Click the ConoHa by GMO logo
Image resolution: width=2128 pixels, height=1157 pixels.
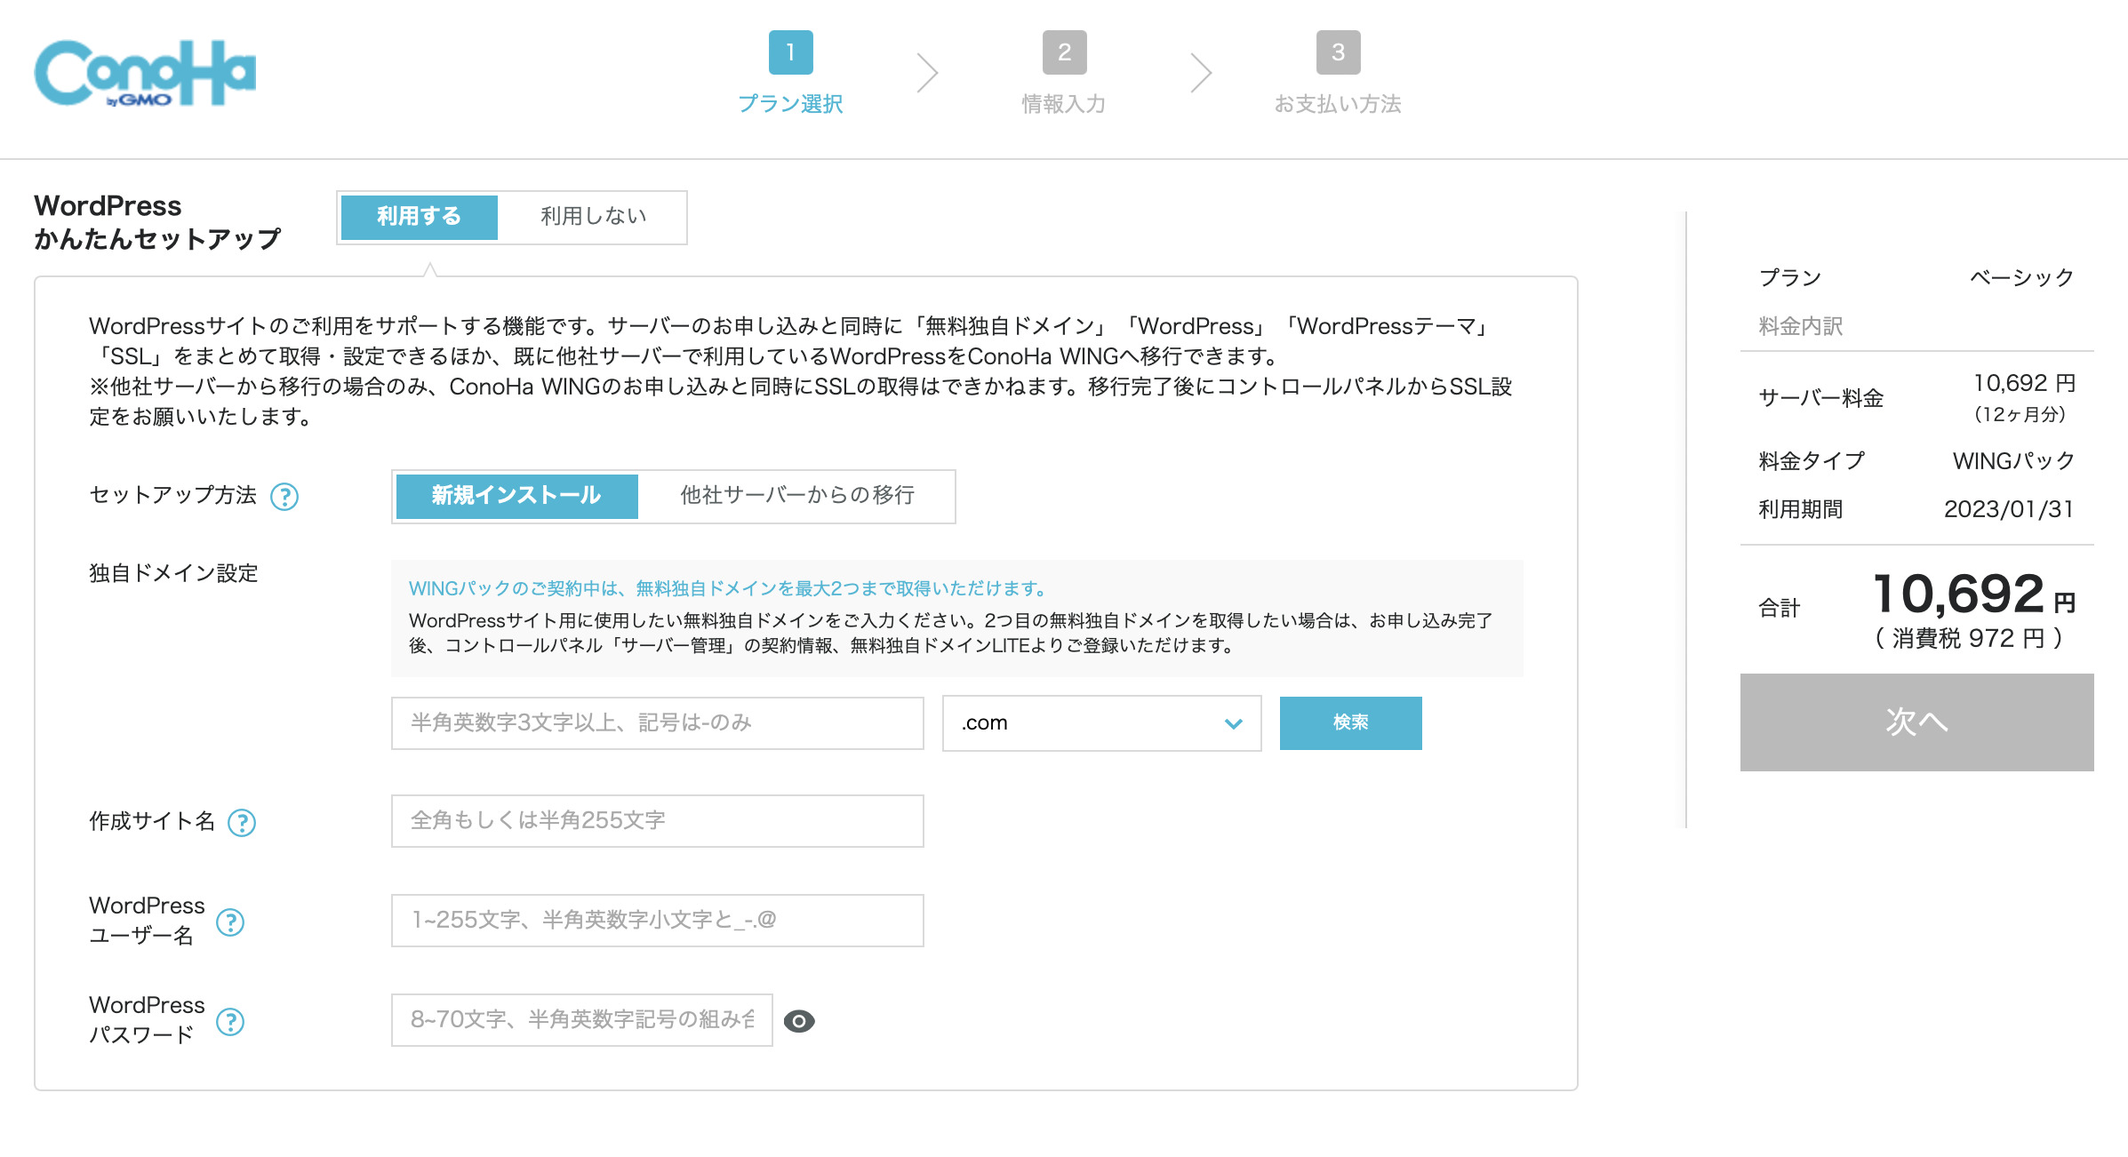click(145, 73)
